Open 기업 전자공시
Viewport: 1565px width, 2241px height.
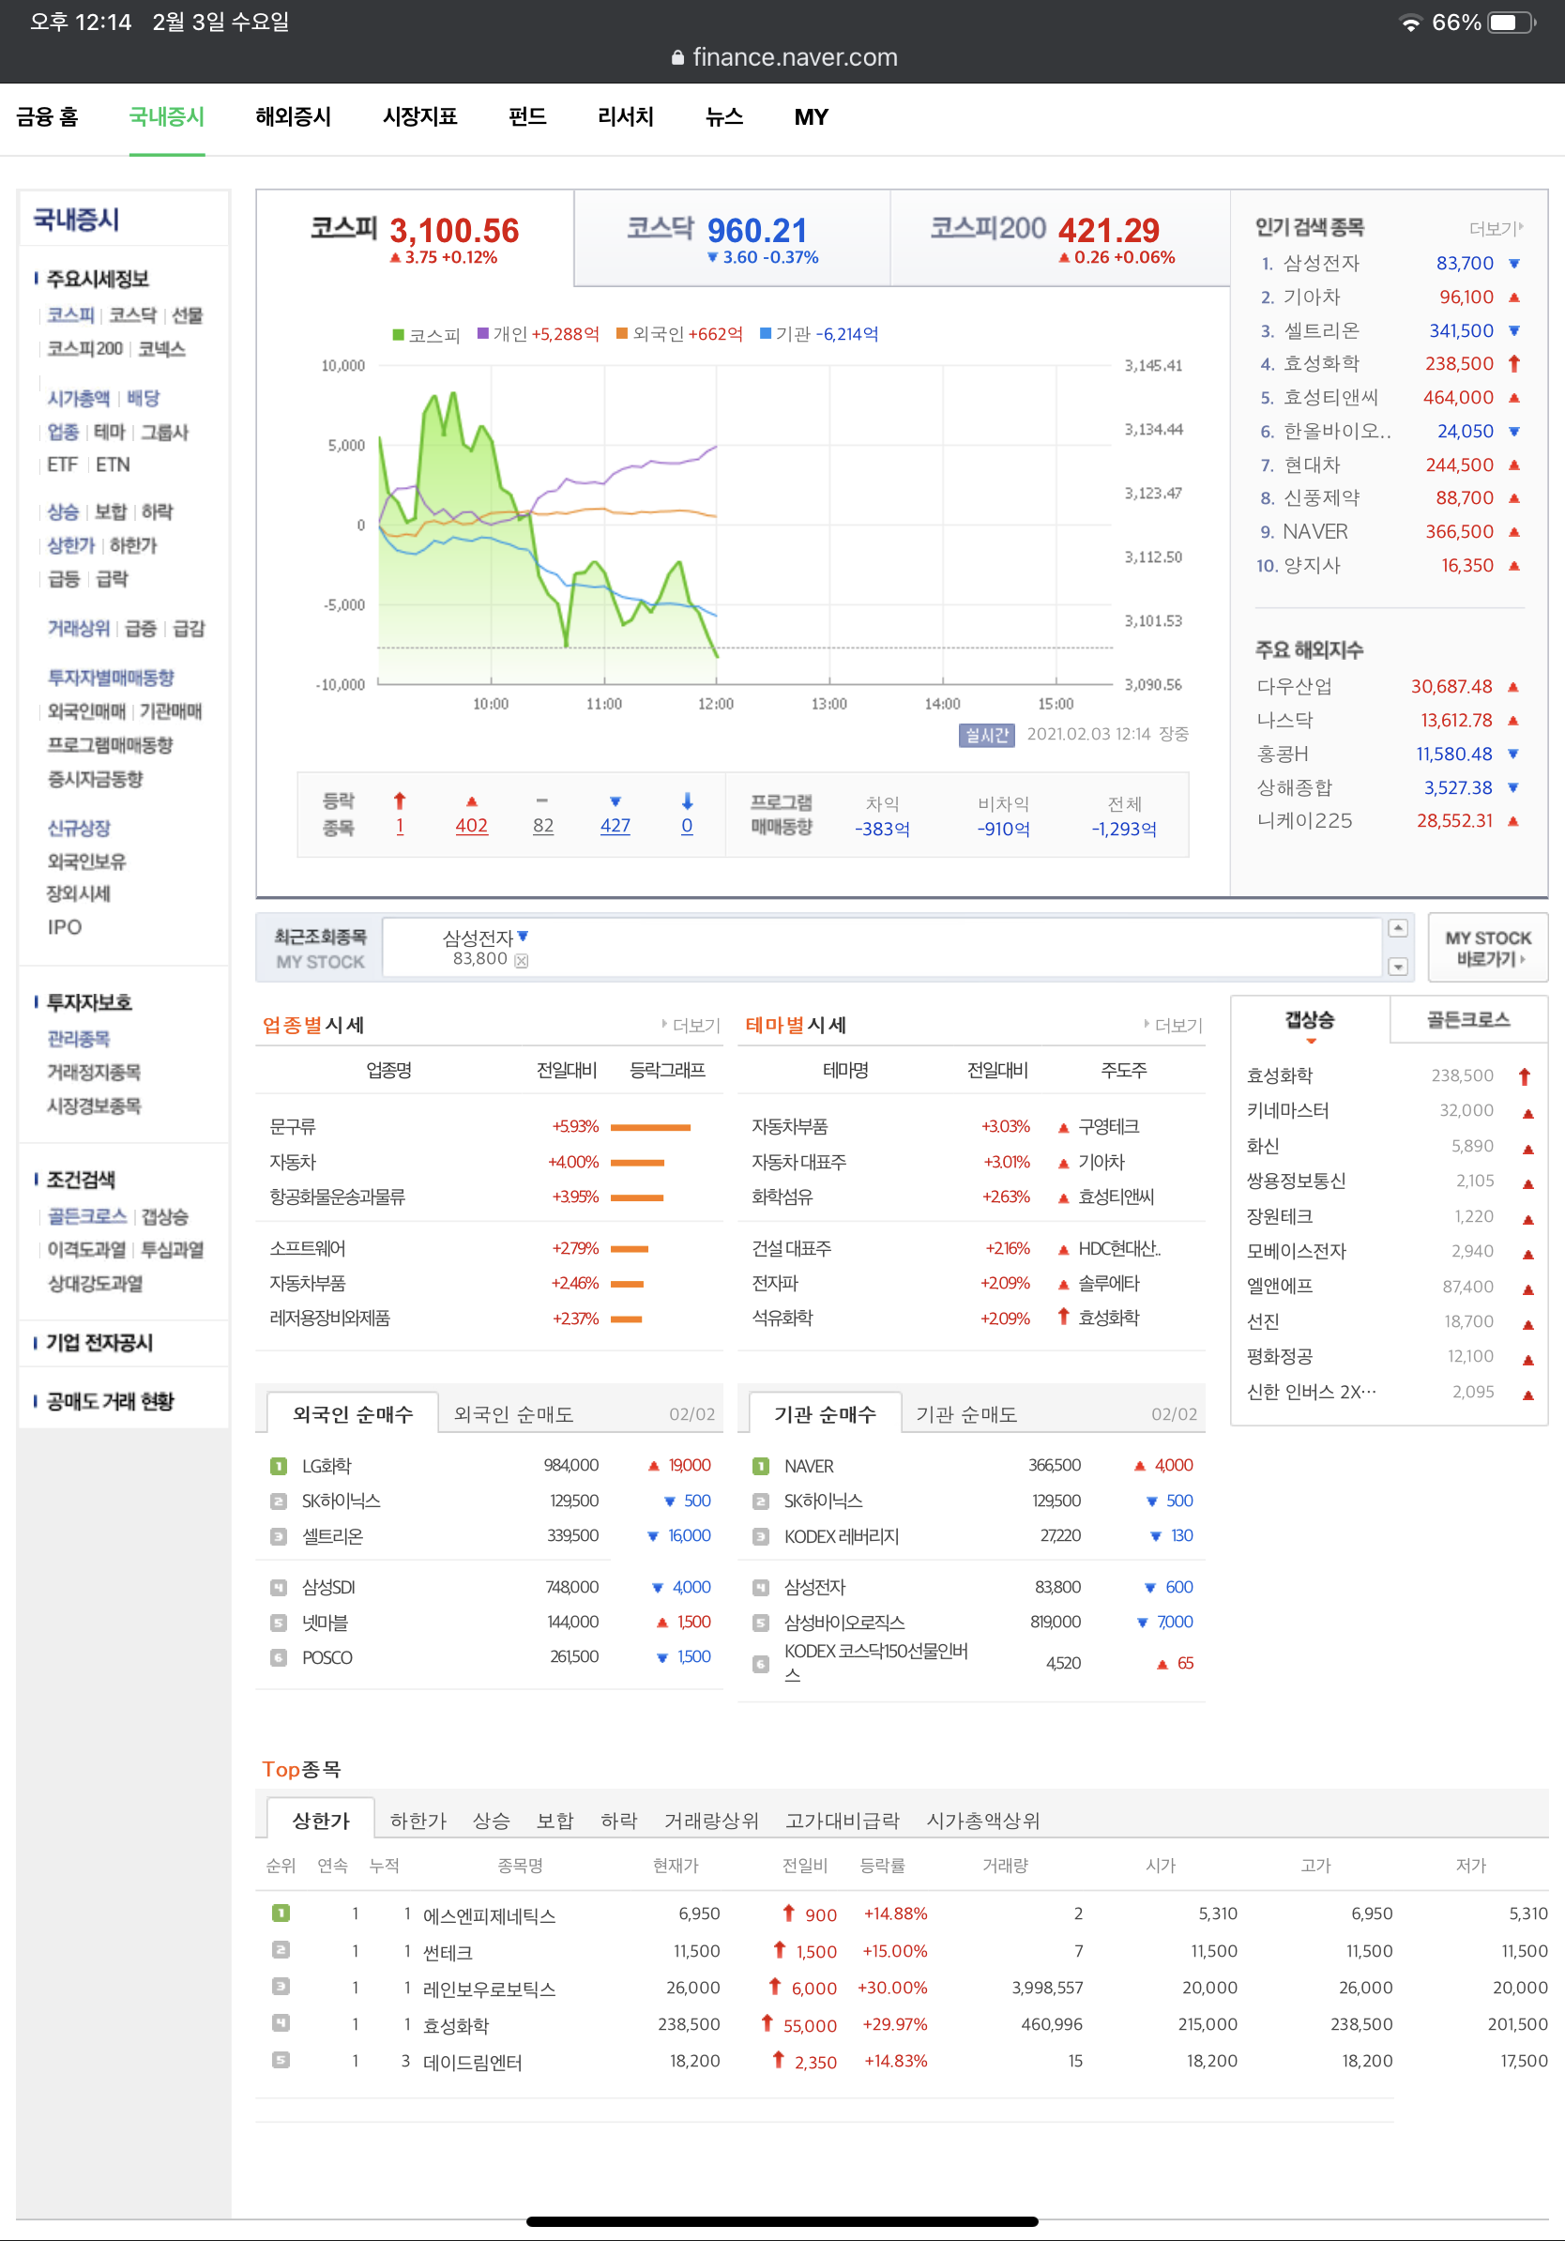click(99, 1343)
